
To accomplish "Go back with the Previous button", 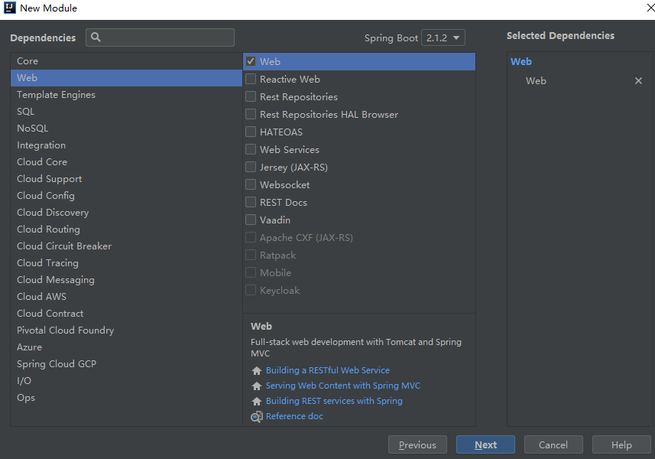I will 417,444.
